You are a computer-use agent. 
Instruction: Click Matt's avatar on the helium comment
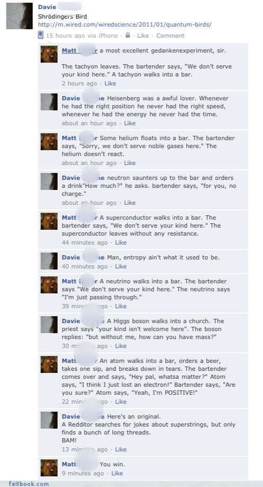click(49, 142)
